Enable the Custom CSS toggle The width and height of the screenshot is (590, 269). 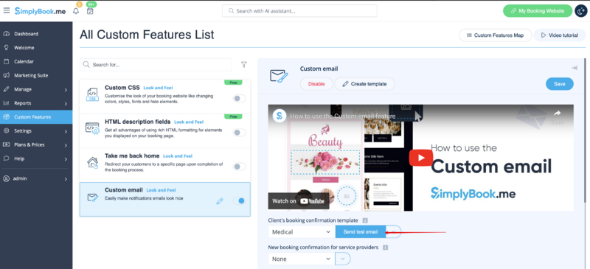click(x=239, y=99)
